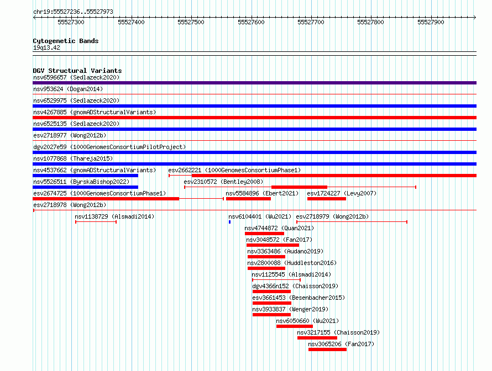492x371 pixels.
Task: Click ruler position 55527600
Action: coord(251,22)
